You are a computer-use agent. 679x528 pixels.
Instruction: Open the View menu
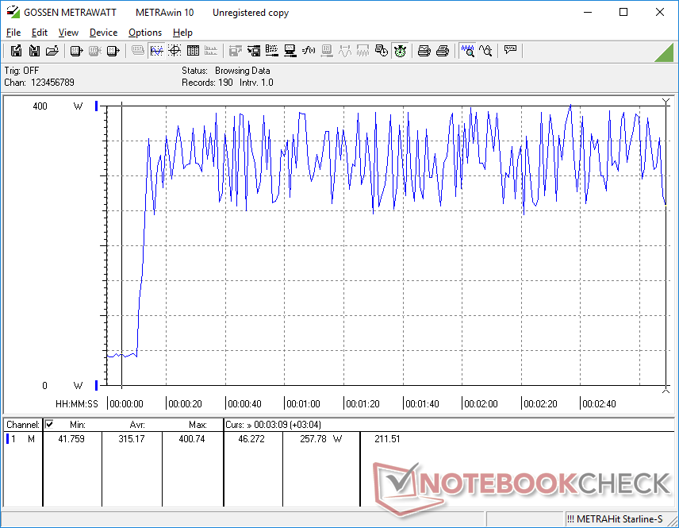point(68,33)
